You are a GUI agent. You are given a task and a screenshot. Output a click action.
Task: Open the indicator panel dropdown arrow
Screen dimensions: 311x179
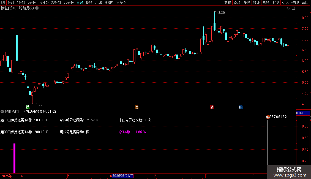(x=2, y=112)
